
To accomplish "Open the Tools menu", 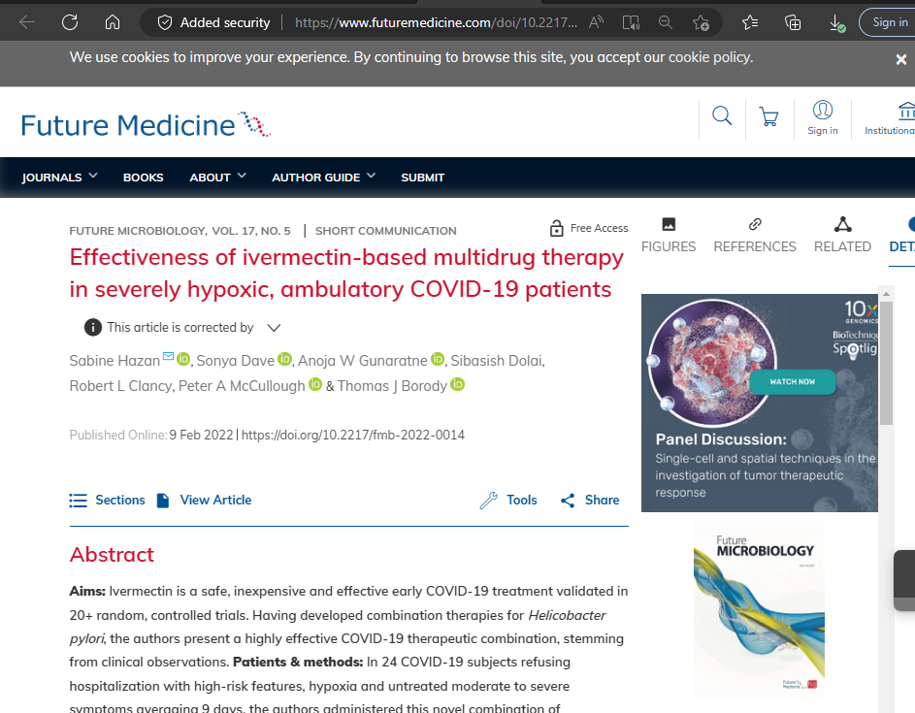I will pos(508,500).
